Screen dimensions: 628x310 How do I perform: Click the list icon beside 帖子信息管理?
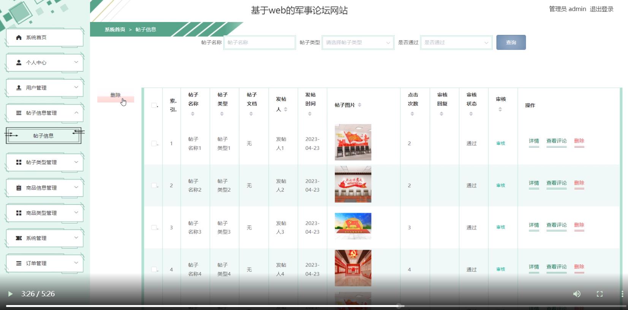point(19,113)
